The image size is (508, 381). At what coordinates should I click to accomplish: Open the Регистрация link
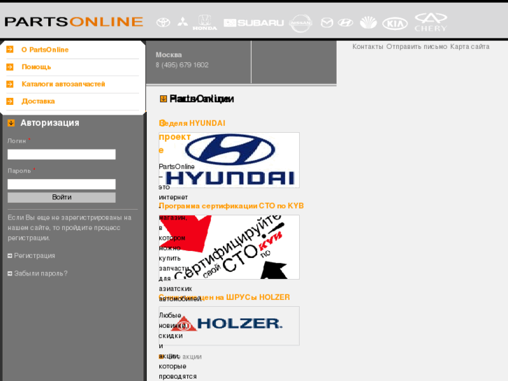point(34,255)
